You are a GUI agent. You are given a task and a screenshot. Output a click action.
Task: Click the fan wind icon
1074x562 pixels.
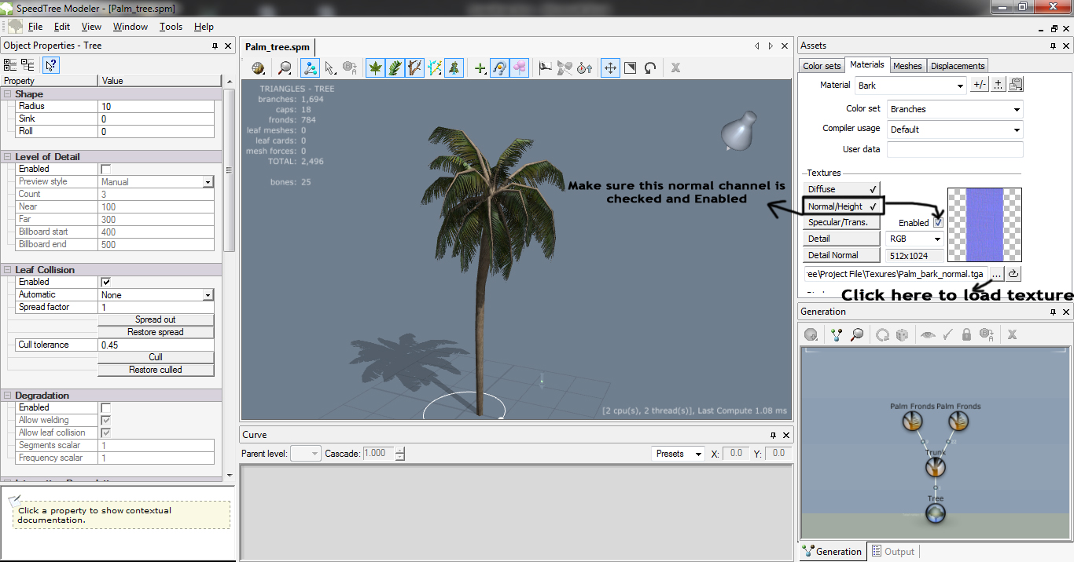tap(565, 68)
